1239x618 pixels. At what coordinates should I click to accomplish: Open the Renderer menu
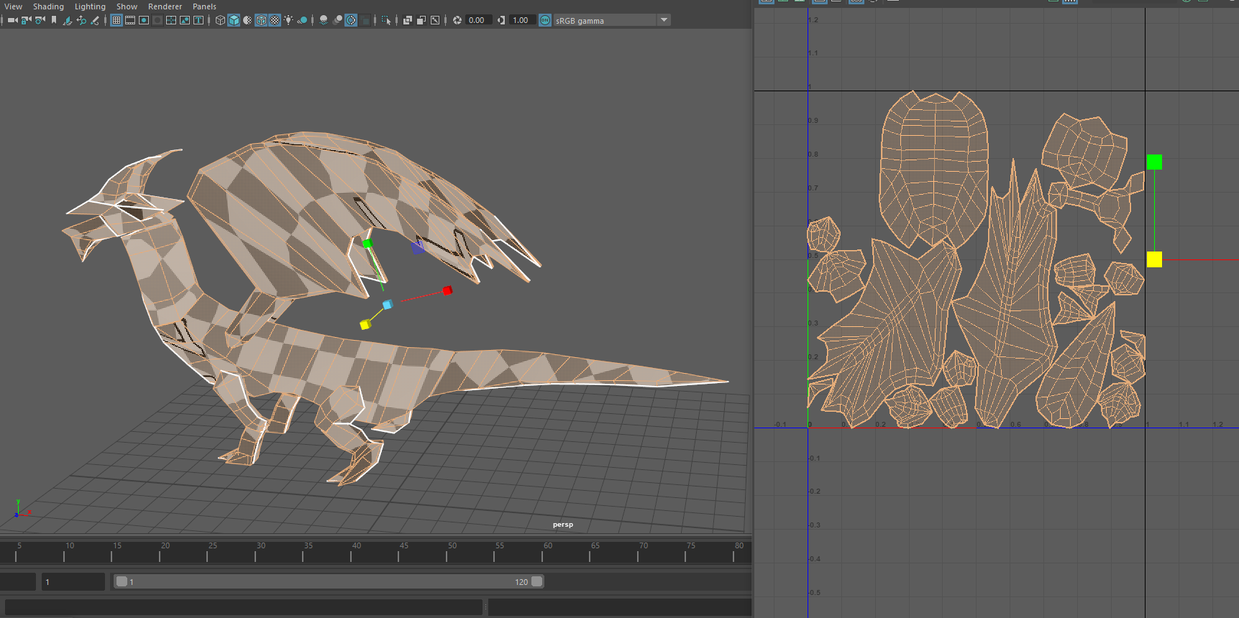(165, 6)
